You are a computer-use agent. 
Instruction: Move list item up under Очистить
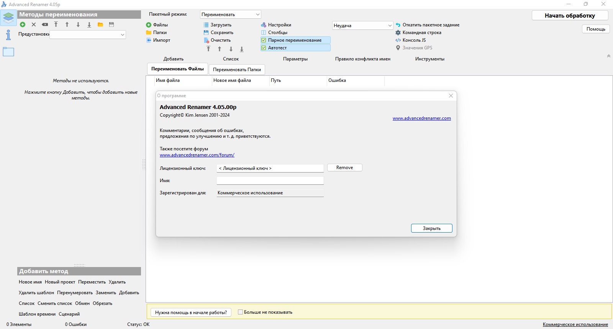coord(220,49)
